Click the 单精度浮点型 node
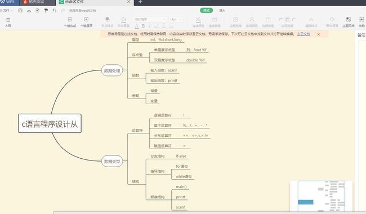Viewport: 366px width, 214px height. [164, 50]
